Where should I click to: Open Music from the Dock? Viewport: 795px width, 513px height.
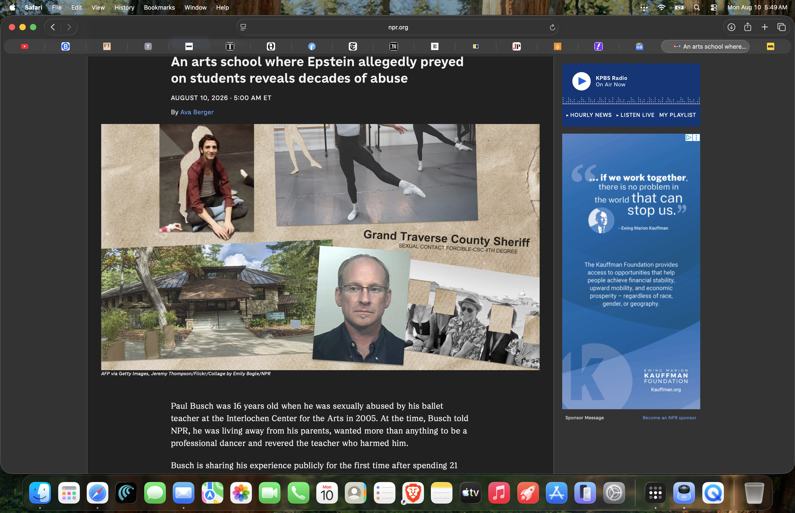(499, 493)
